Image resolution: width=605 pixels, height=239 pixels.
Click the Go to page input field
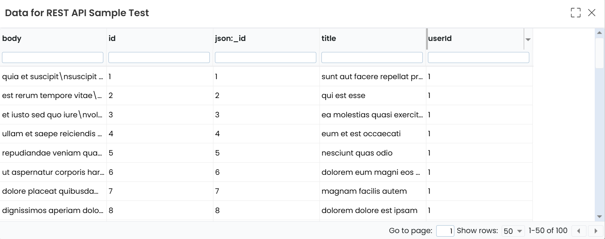click(x=445, y=231)
